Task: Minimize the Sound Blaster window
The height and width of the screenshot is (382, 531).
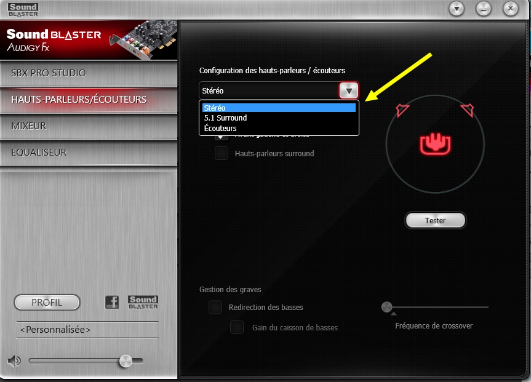Action: click(484, 9)
